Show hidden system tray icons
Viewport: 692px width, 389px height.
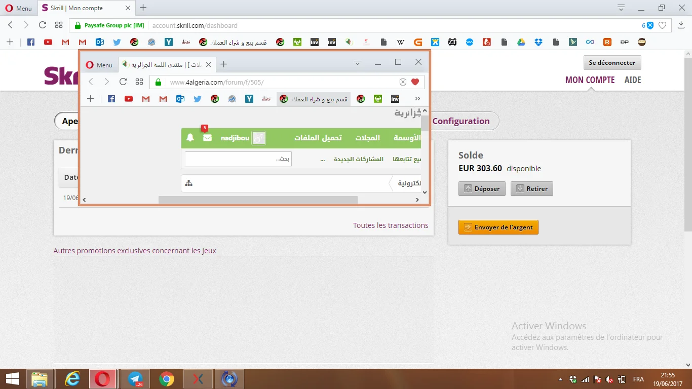(x=560, y=379)
